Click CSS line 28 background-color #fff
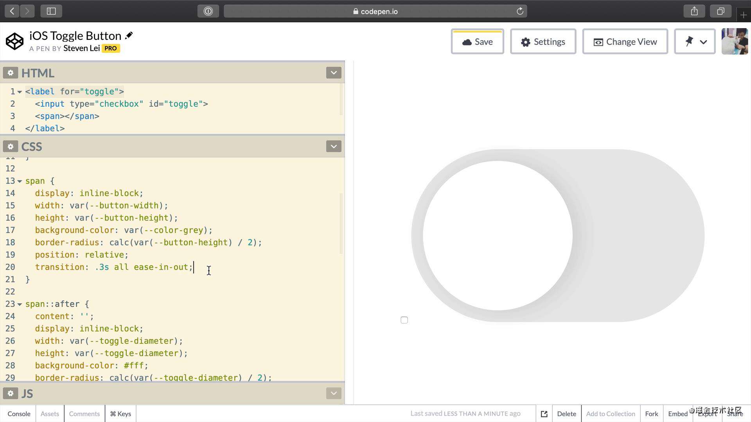The width and height of the screenshot is (751, 422). (x=92, y=366)
